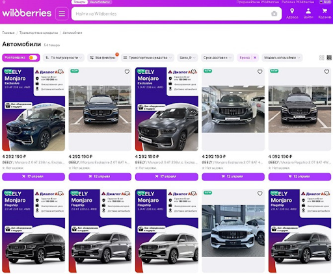This screenshot has width=333, height=274.
Task: Open the Корзина shopping cart
Action: tap(325, 14)
